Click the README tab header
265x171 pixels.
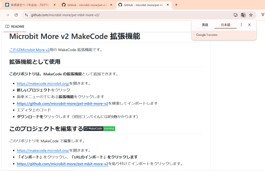tap(15, 26)
